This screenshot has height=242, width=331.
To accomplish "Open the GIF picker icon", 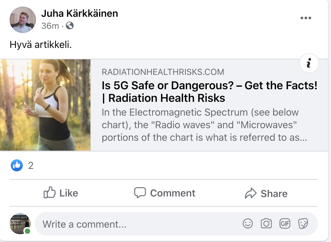I will [285, 224].
